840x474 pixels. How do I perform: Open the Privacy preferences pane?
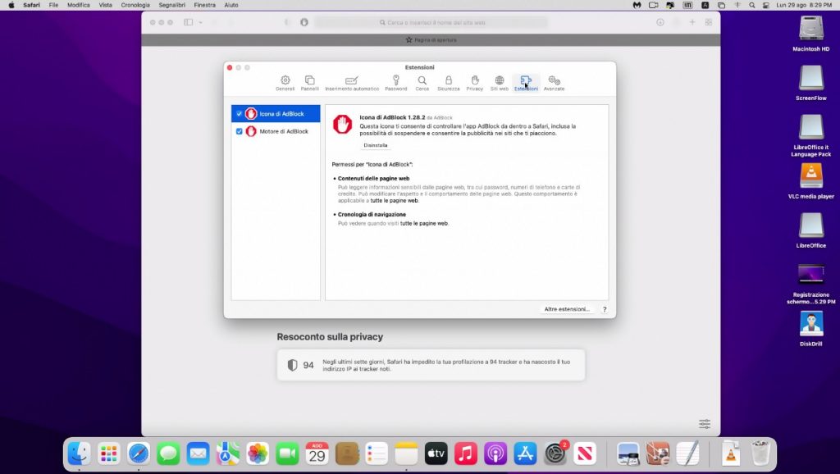pyautogui.click(x=474, y=83)
